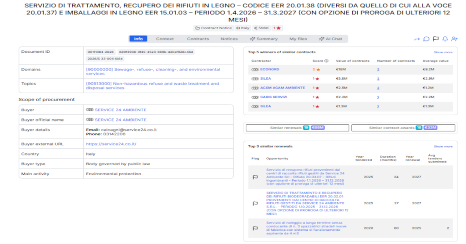The image size is (466, 244).
Task: Open the spazzatrici stradali noleggio opportunity link
Action: 306,228
